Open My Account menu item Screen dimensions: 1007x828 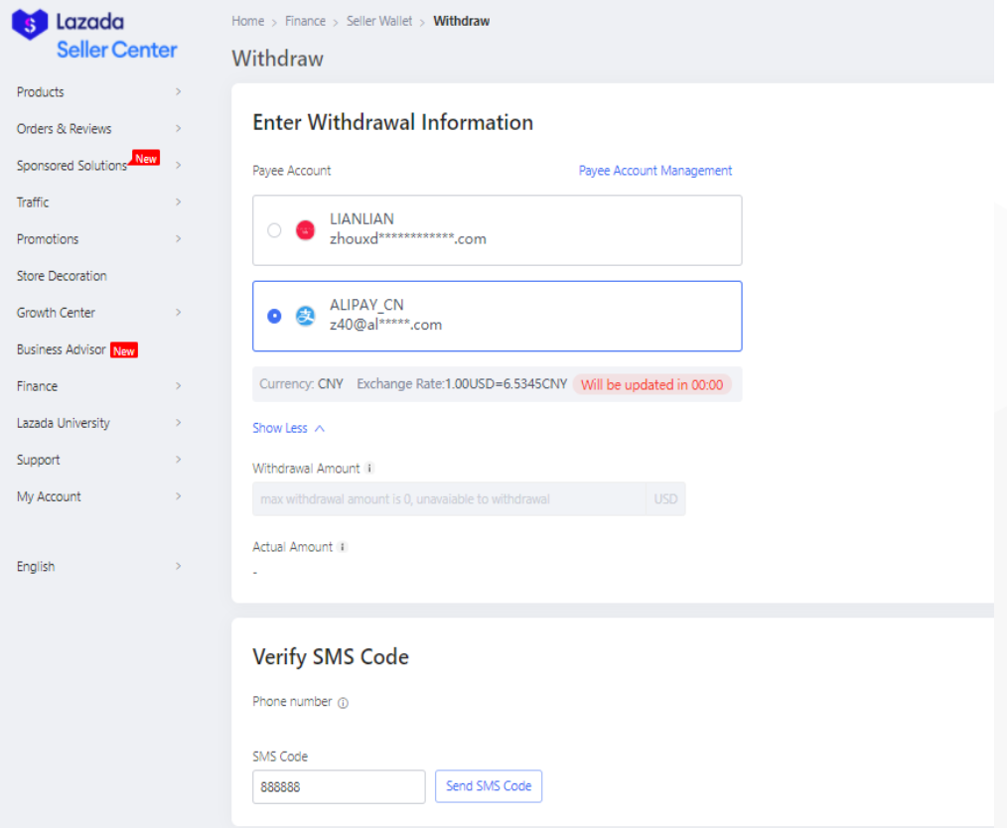coord(49,496)
